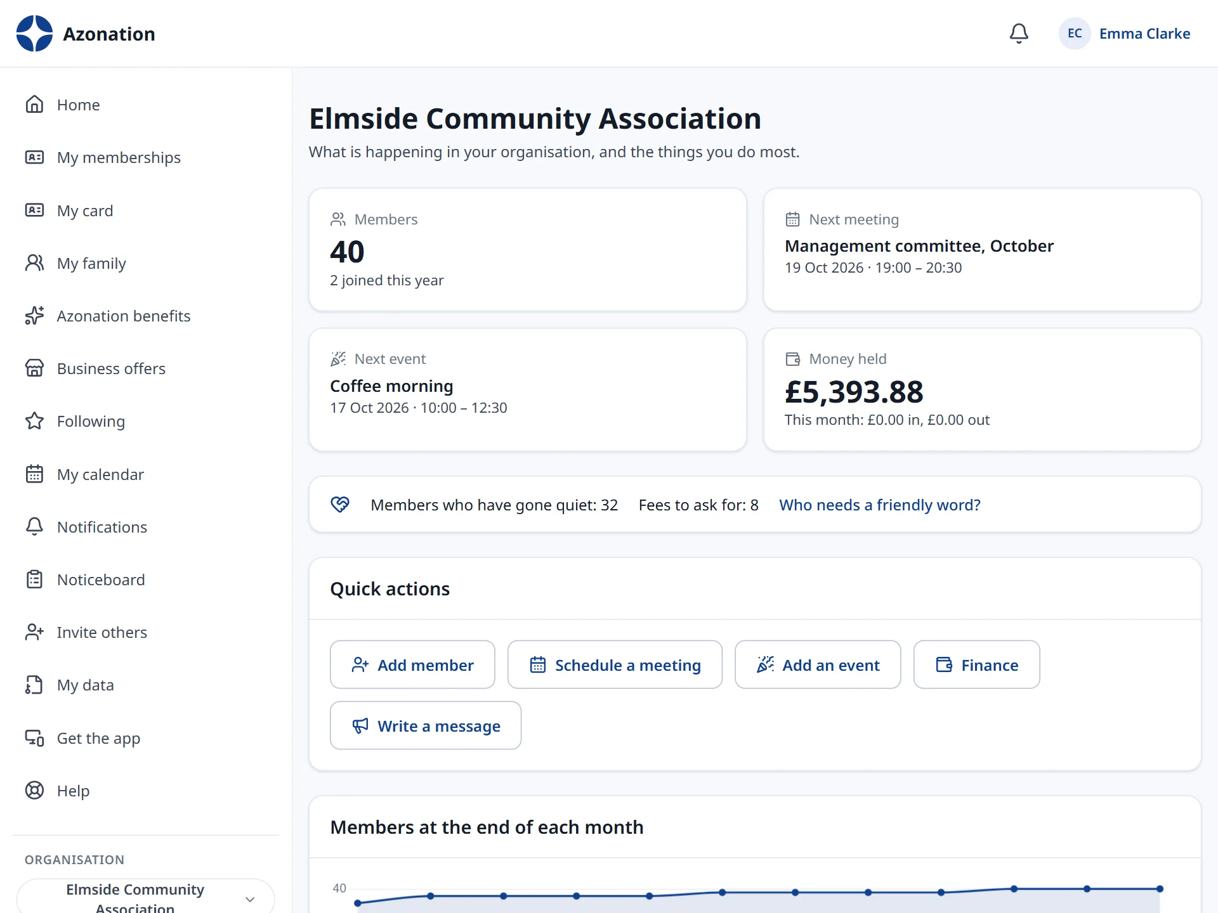Click the My card sidebar icon
This screenshot has height=913, width=1218.
click(x=34, y=210)
